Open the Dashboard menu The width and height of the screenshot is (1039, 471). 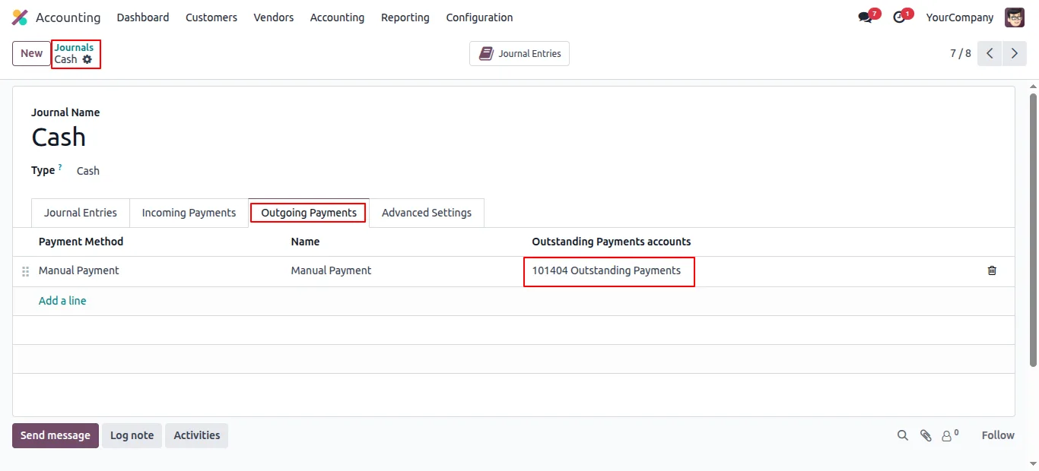[x=143, y=17]
